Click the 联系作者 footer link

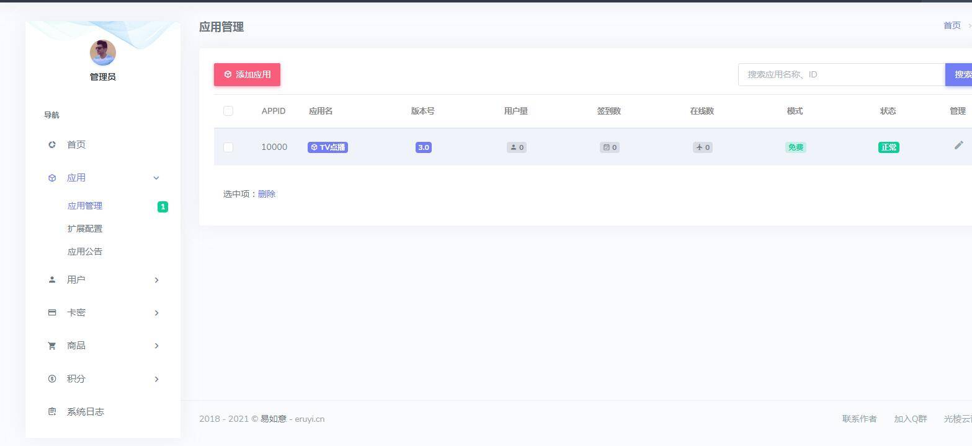[859, 419]
